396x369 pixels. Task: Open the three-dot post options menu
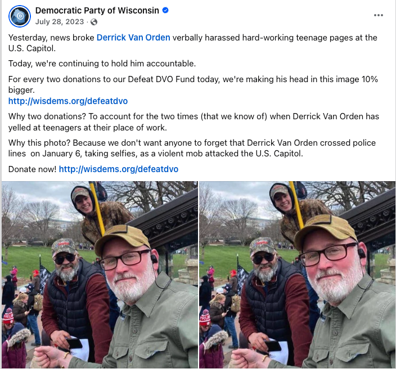379,15
